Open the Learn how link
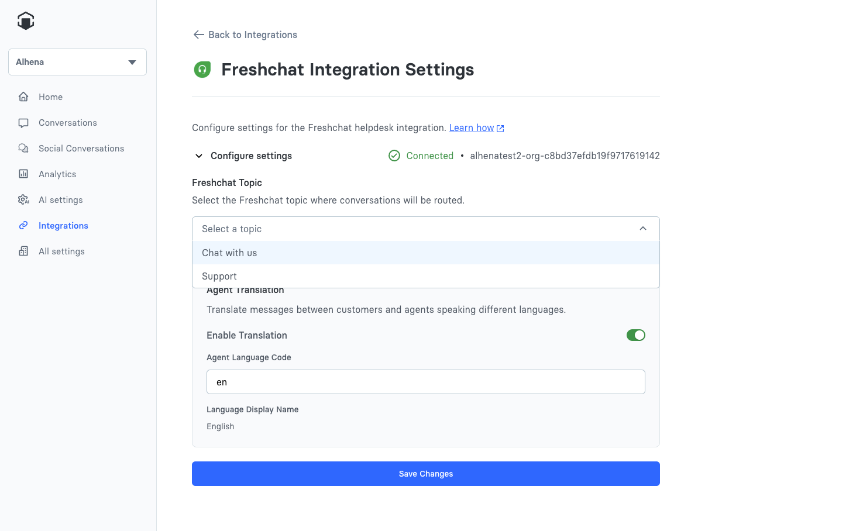 click(472, 128)
